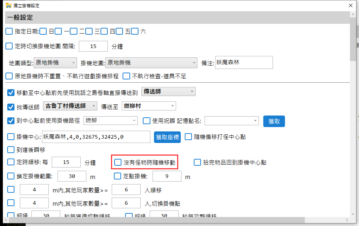This screenshot has height=226, width=359.
Task: Close the 獨立掛機設定 window
Action: click(350, 6)
